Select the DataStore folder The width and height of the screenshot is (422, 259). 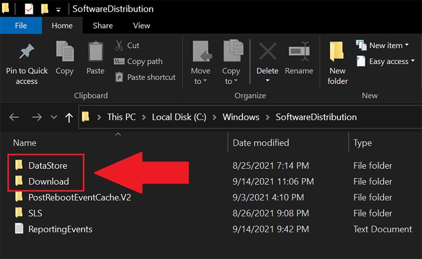47,166
